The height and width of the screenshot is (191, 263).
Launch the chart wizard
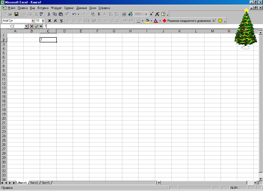[x=124, y=14]
